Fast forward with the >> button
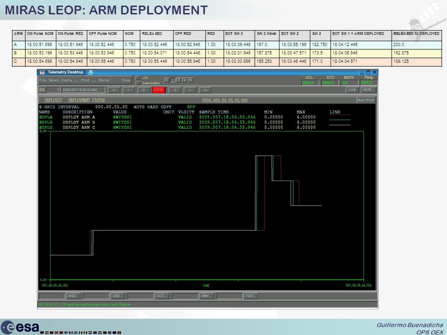 tap(205, 90)
